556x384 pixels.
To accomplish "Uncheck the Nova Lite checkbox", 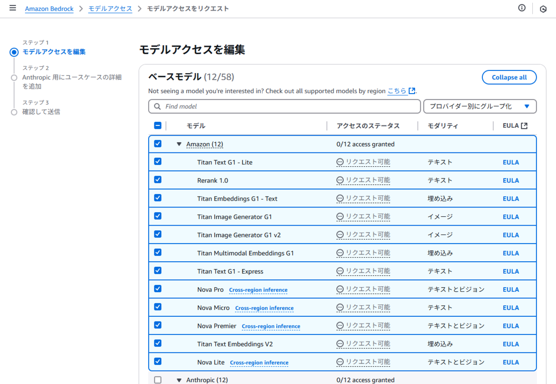I will 158,361.
